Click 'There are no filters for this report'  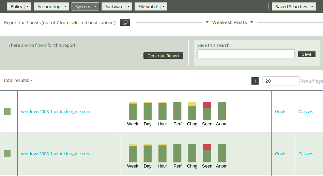coord(42,46)
